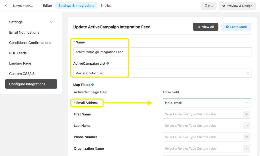
Task: Open Preview & Design
Action: [237, 6]
